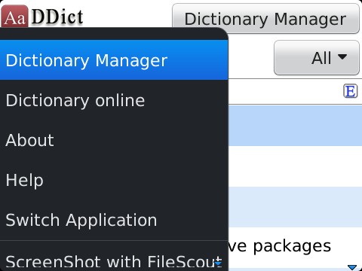
Task: Select the highlighted Dictionary Manager menu entry
Action: coord(114,60)
